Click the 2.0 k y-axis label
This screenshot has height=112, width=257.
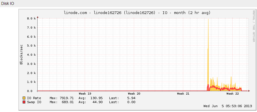[31, 73]
